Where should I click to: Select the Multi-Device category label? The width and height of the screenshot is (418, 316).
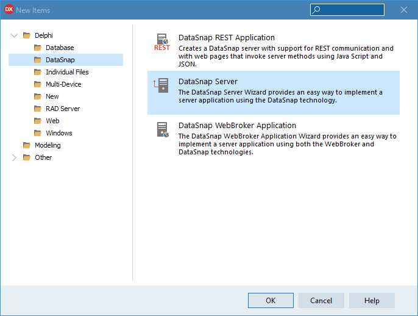[63, 84]
